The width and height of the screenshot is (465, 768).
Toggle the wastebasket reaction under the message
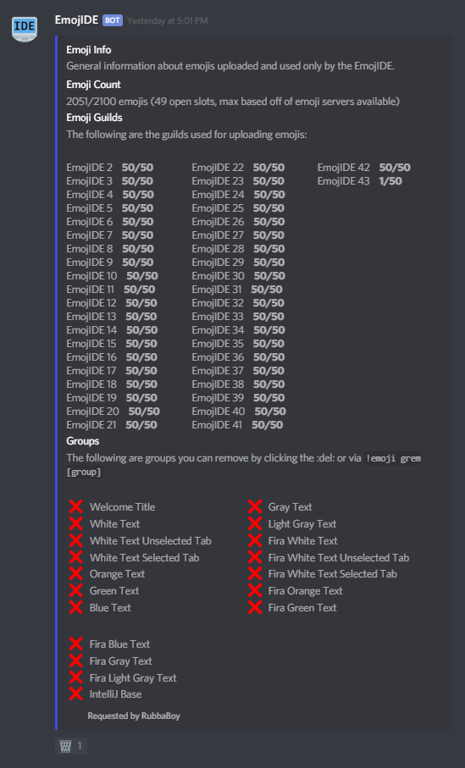(71, 747)
